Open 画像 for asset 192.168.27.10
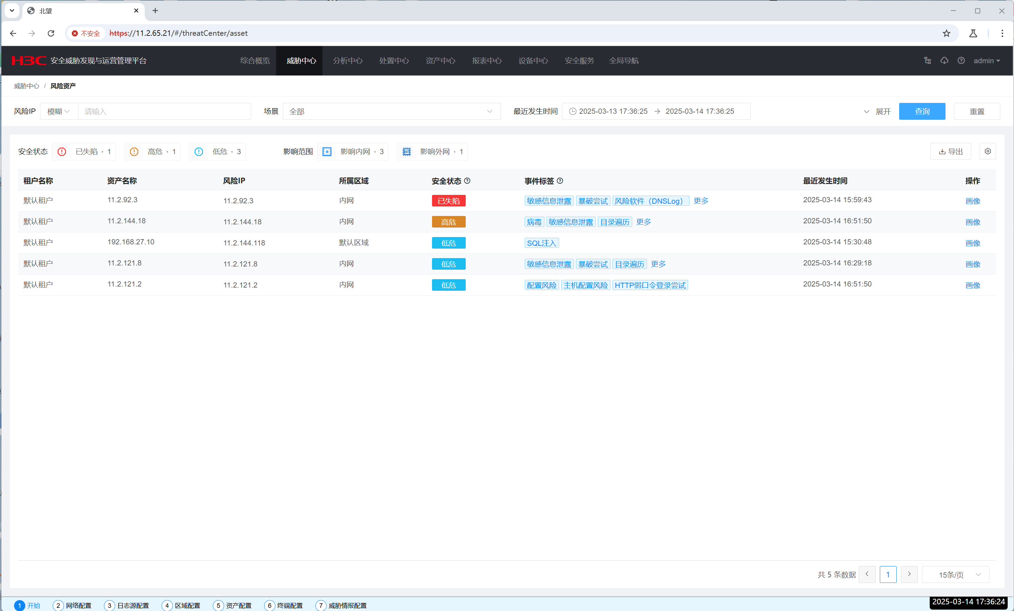 (973, 243)
